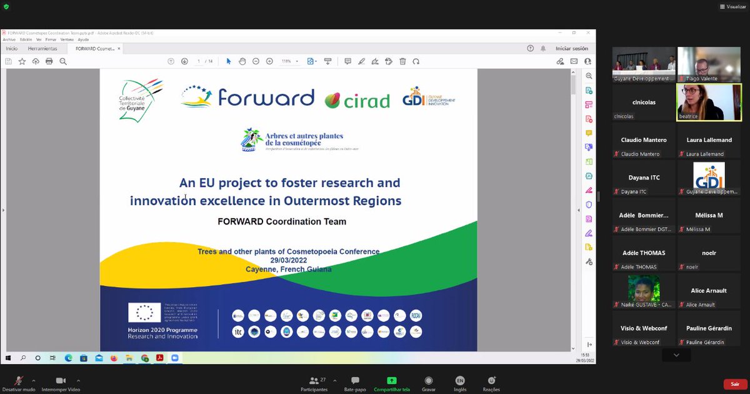Screen dimensions: 750x394
Task: Go to next page with down arrow
Action: pos(184,61)
